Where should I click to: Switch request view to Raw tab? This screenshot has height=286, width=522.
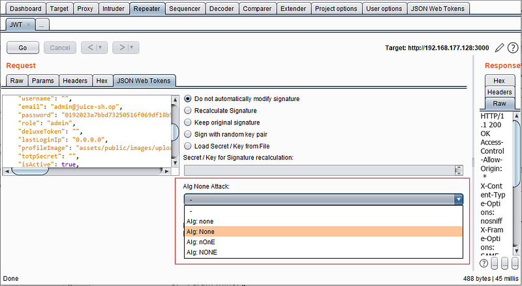[17, 81]
